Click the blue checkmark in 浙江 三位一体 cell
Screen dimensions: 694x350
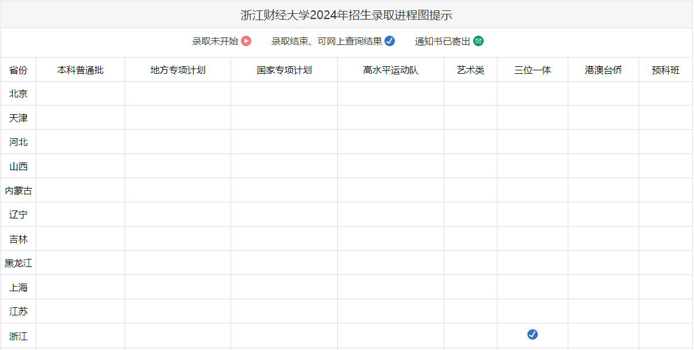(x=533, y=334)
